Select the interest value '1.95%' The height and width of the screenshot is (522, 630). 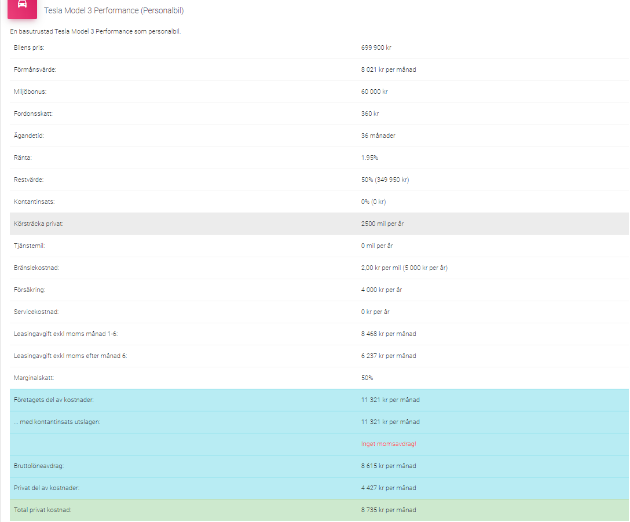click(369, 158)
